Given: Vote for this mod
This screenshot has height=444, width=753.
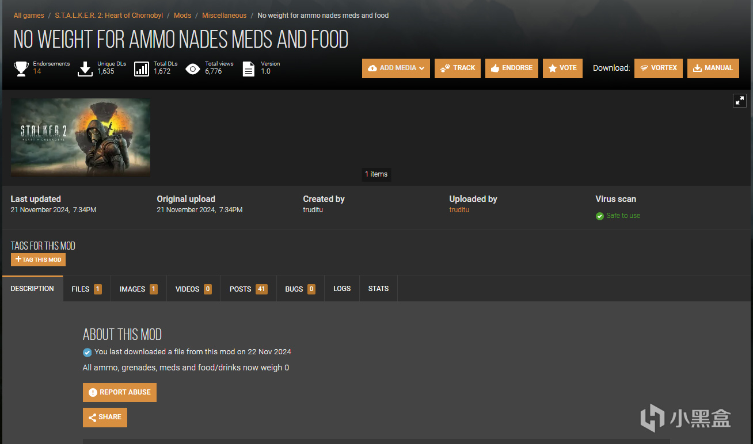Looking at the screenshot, I should tap(562, 68).
